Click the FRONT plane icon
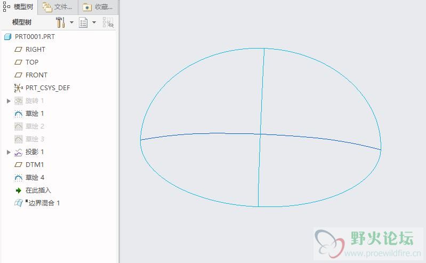 coord(18,75)
